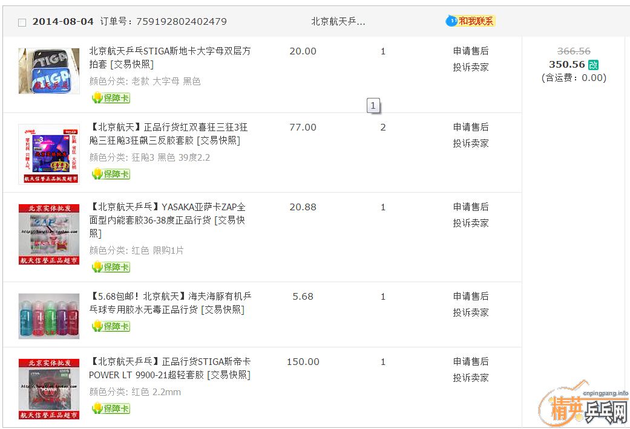This screenshot has height=429, width=630.
Task: Click 投诉卖家 for the STIGA POWER LT rubber
Action: point(470,378)
